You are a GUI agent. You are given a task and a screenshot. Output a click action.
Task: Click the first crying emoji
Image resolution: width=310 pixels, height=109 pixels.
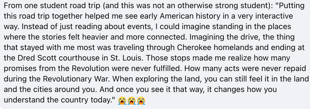pyautogui.click(x=122, y=100)
